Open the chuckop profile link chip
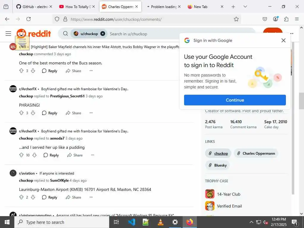The width and height of the screenshot is (304, 228). tap(218, 153)
